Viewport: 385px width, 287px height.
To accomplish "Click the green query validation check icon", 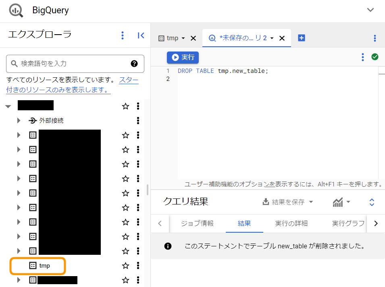I will [375, 57].
